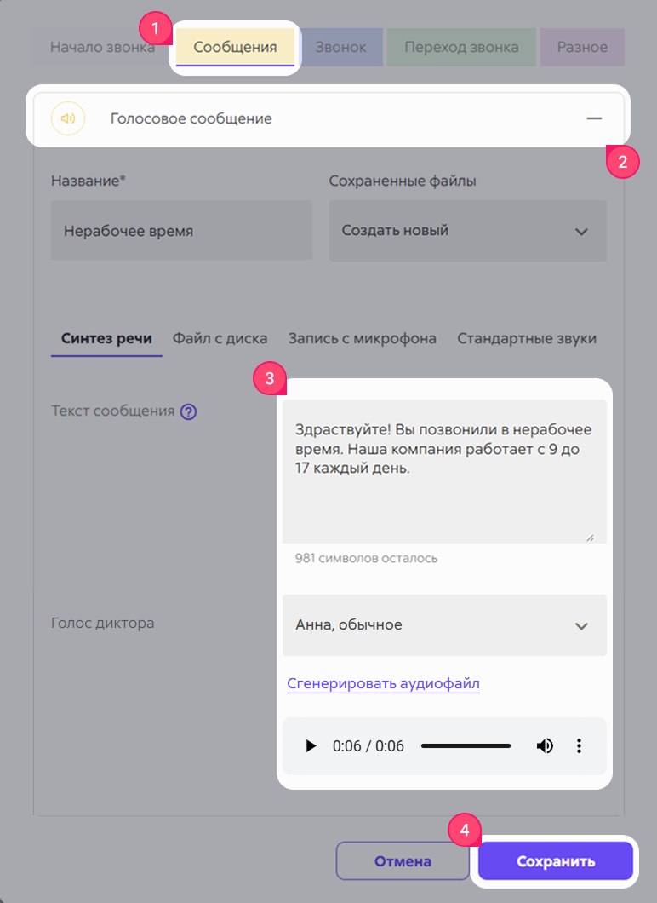Viewport: 657px width, 903px height.
Task: Switch to the Сообщения tab
Action: tap(235, 47)
